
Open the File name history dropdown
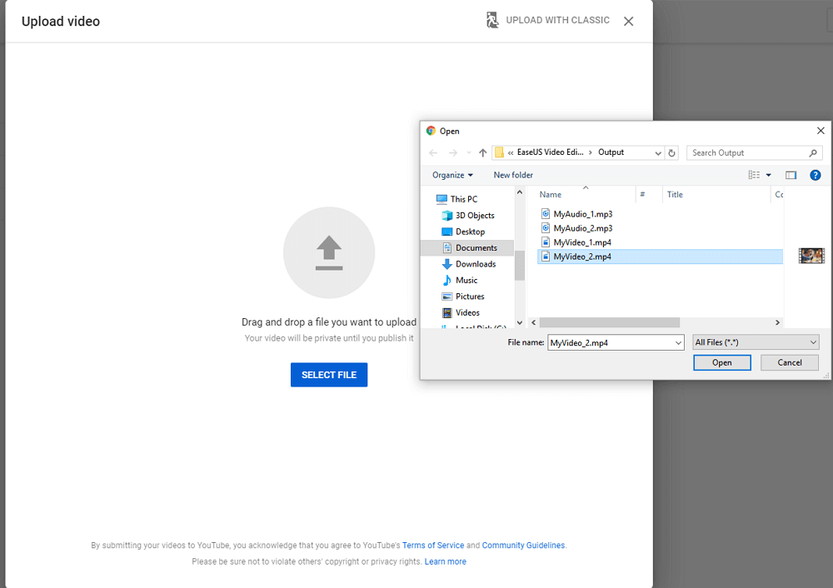[678, 342]
